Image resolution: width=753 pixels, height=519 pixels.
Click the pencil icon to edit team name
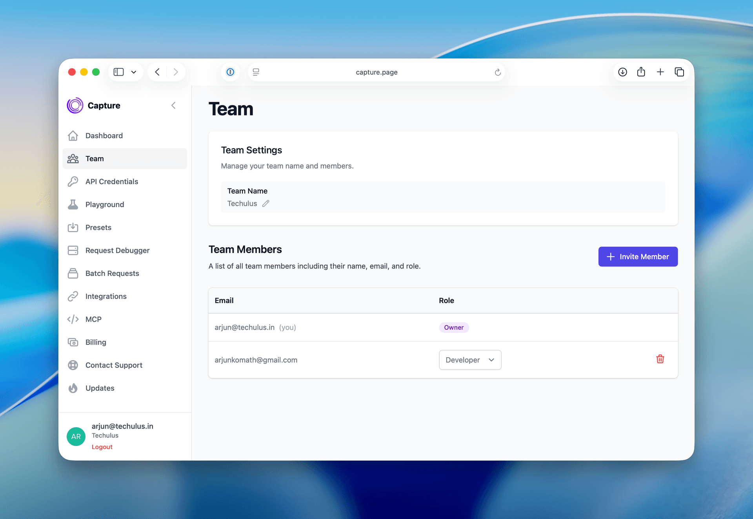[x=266, y=203]
